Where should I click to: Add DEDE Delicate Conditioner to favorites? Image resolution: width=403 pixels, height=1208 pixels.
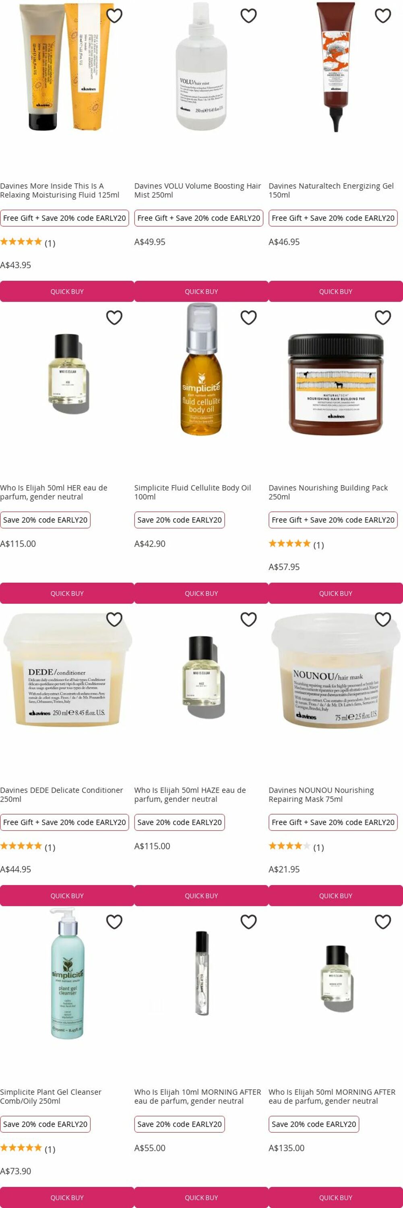pyautogui.click(x=114, y=619)
